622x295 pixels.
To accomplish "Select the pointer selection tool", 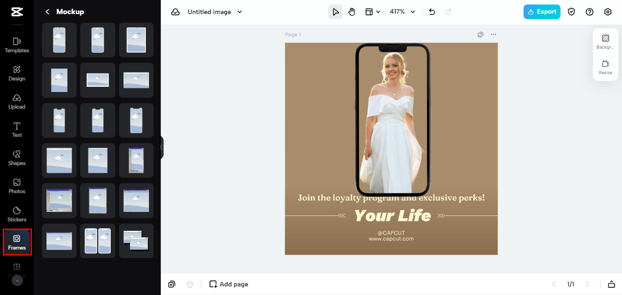I will [335, 12].
